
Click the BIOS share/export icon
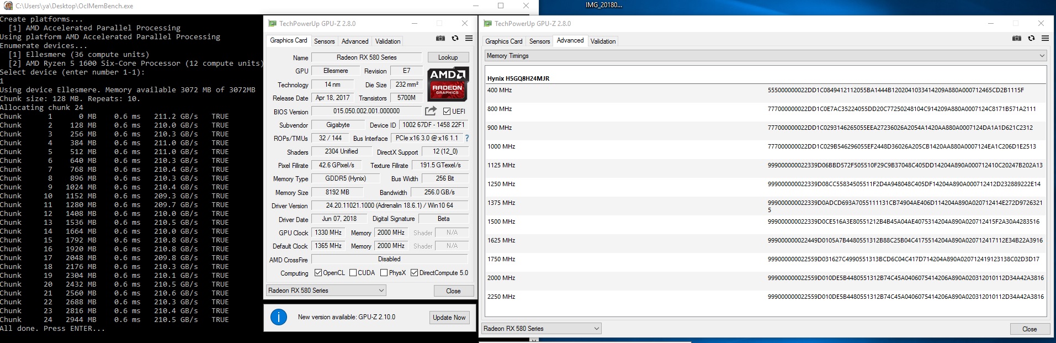click(431, 111)
